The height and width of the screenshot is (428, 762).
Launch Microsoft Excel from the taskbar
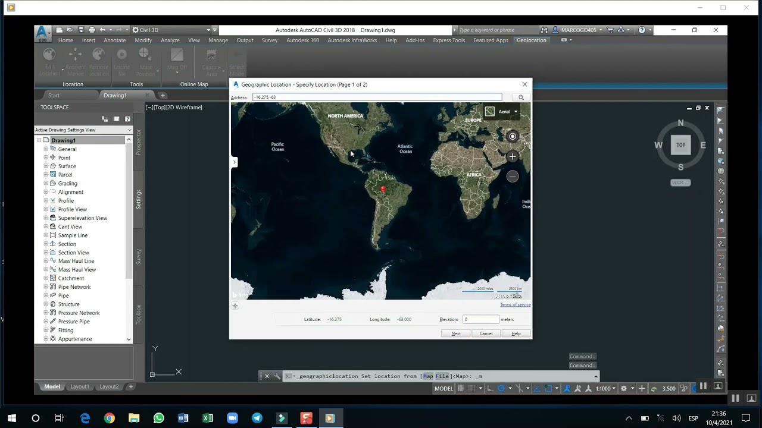click(208, 418)
